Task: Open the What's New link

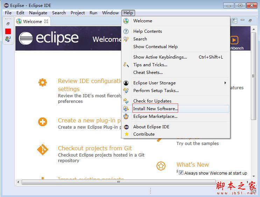Action: (x=192, y=165)
